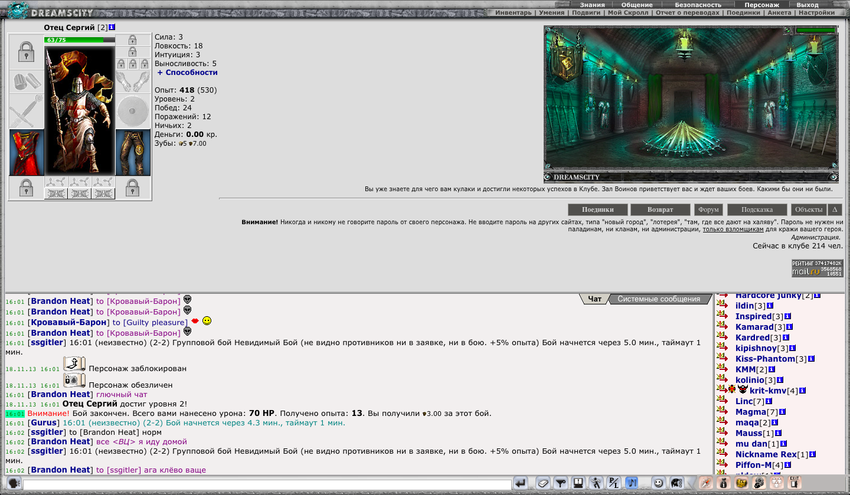Select the empty gloves slot
This screenshot has height=495, width=850.
[x=133, y=81]
